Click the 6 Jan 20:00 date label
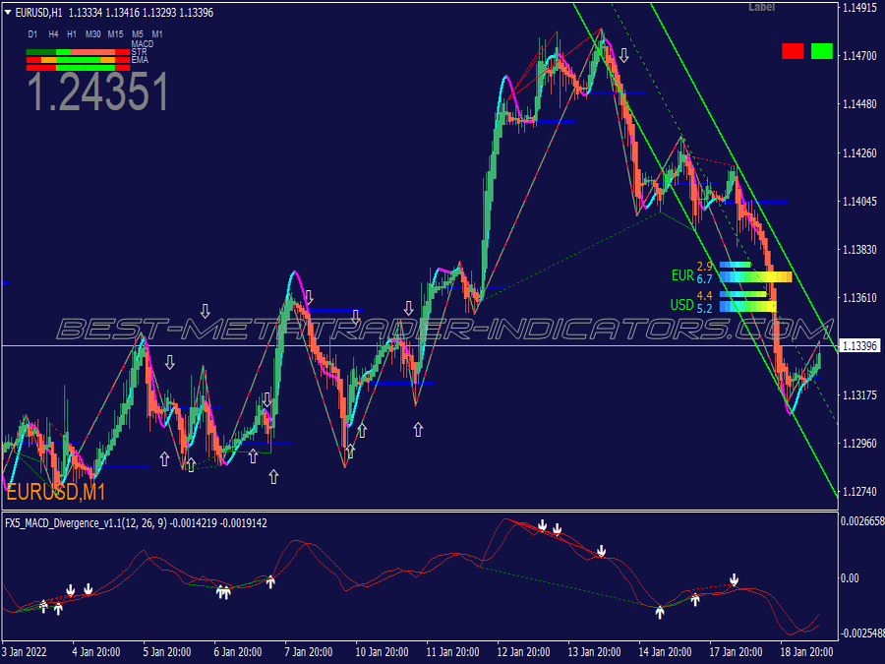885x664 pixels. (238, 652)
